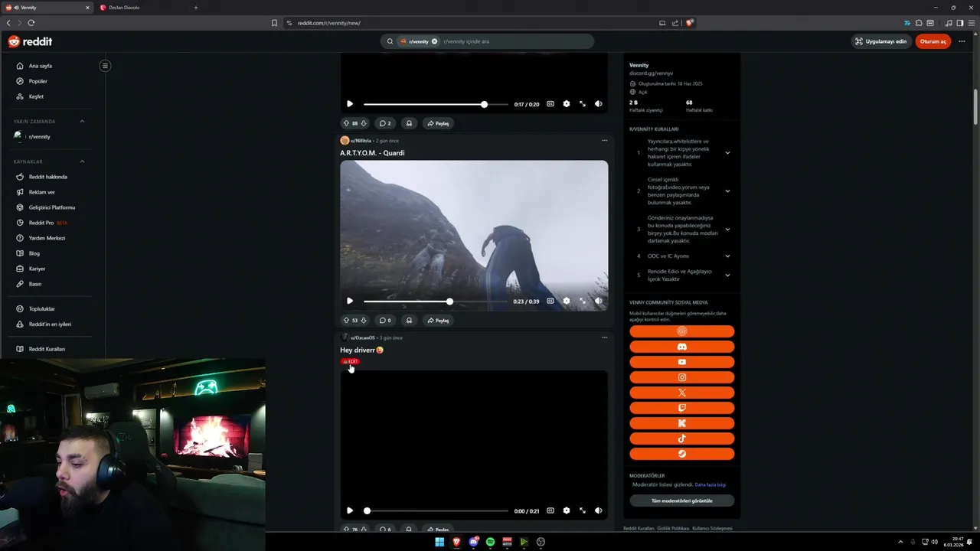Upvote the post with 88 votes
The height and width of the screenshot is (551, 980).
coord(346,123)
